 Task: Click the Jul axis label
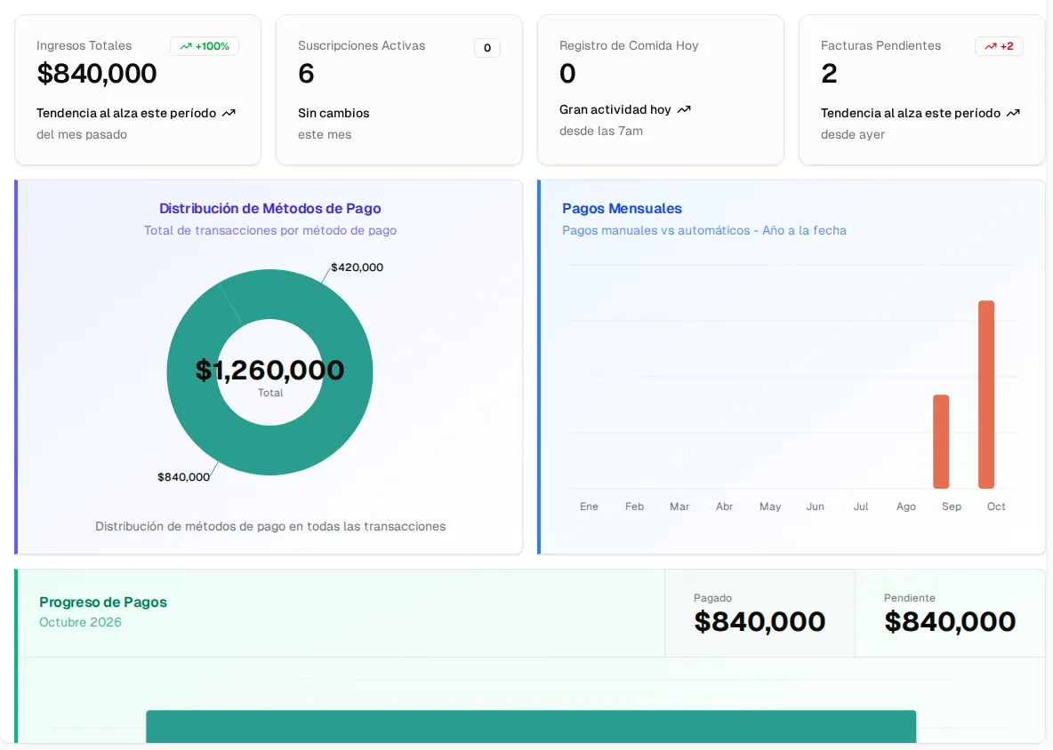pyautogui.click(x=860, y=507)
